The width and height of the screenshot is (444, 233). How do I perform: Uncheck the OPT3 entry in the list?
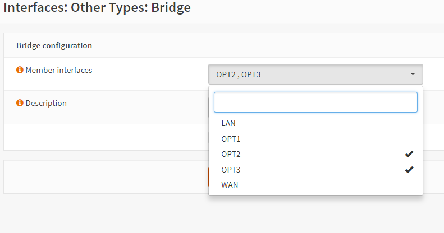[x=231, y=170]
